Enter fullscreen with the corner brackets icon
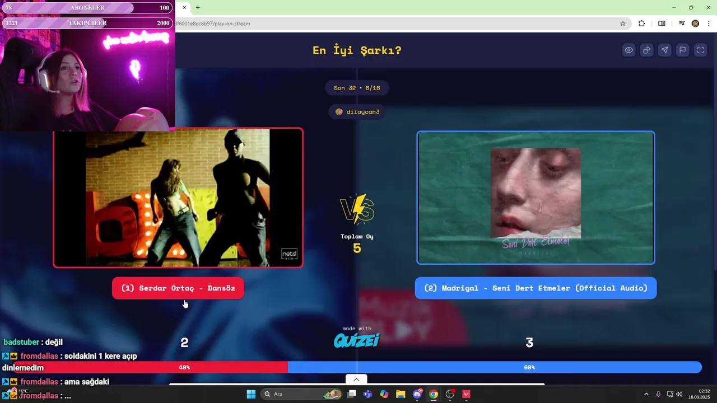Screen dimensions: 717x403 701,50
